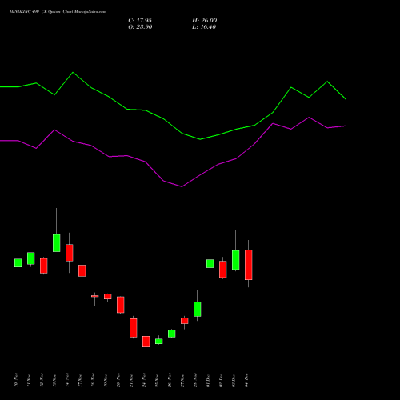Click the 17 Nov date label
This screenshot has width=400, height=400.
[80, 380]
